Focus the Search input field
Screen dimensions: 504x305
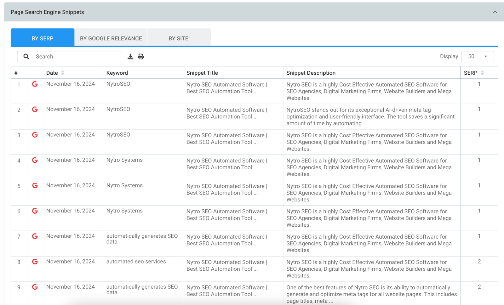click(x=69, y=57)
